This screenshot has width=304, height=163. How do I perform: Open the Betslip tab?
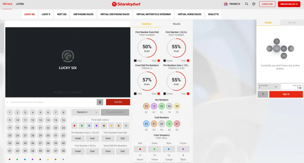pos(268,23)
